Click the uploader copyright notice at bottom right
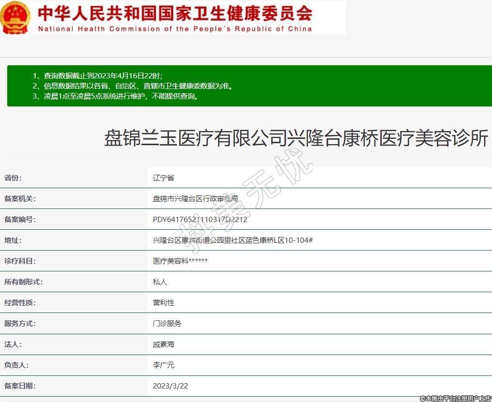The image size is (492, 402). coord(455,398)
